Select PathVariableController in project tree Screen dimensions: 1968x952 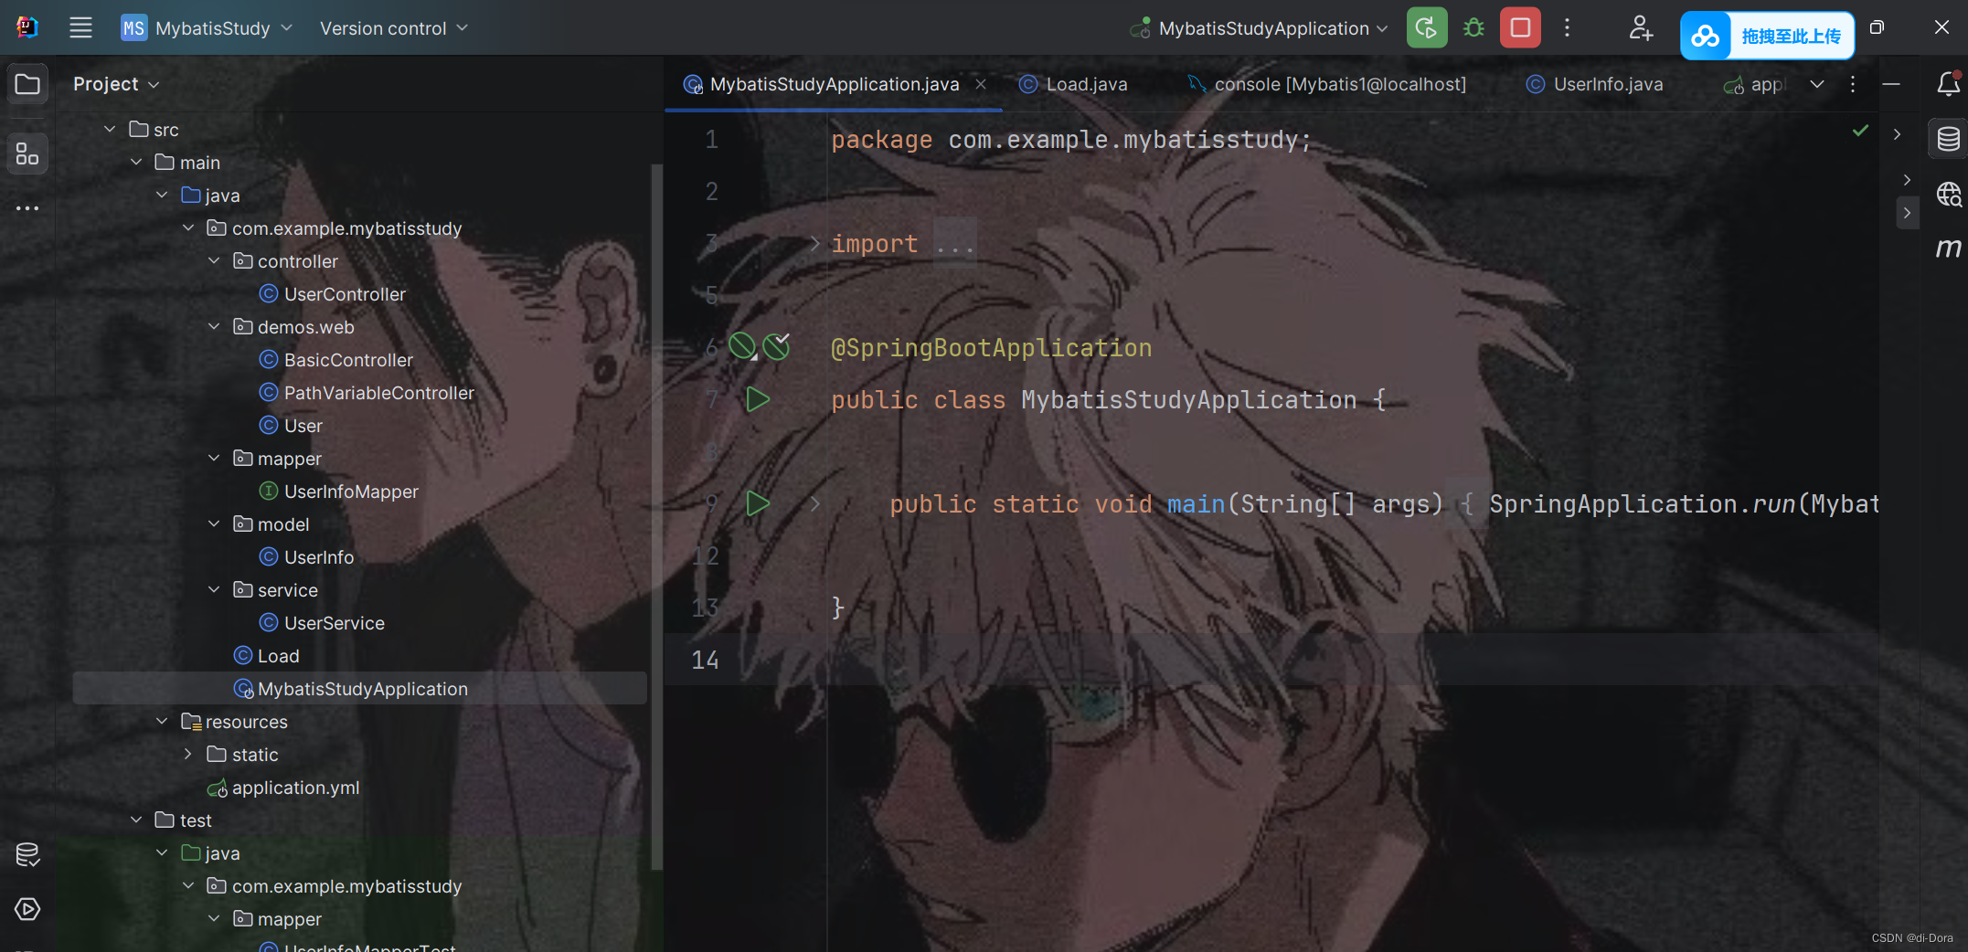coord(367,393)
